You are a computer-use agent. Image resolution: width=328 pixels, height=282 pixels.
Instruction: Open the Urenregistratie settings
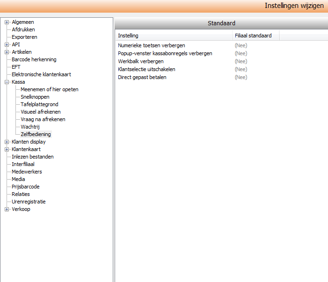pos(29,202)
